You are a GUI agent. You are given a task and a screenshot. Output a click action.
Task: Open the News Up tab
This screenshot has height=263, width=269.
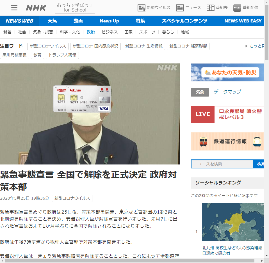click(x=109, y=21)
